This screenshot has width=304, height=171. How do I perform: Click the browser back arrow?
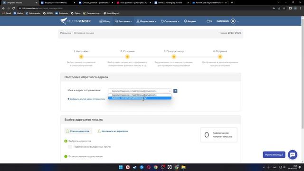tap(3, 9)
